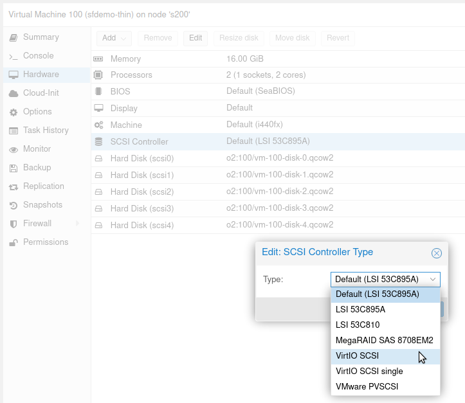
Task: Select the Display row label
Action: tap(124, 108)
